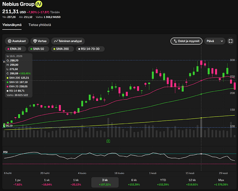Toggle the SMA 200 indicator chip
The height and width of the screenshot is (191, 238).
(x=63, y=49)
